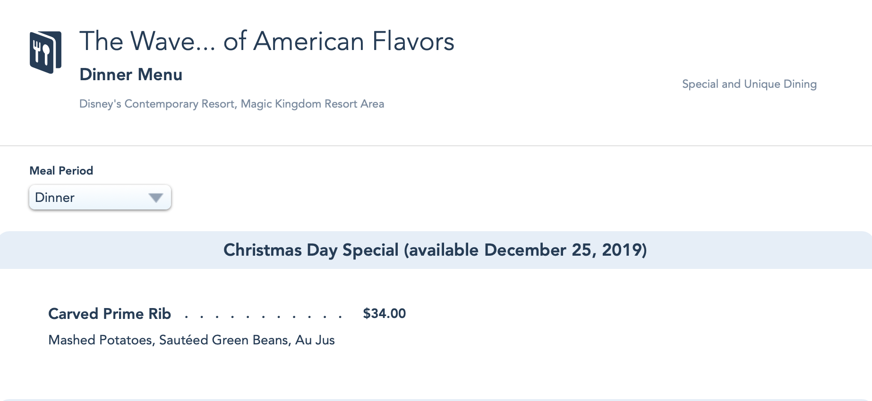Click the horizontal divider below the header
Image resolution: width=872 pixels, height=401 pixels.
[x=436, y=146]
